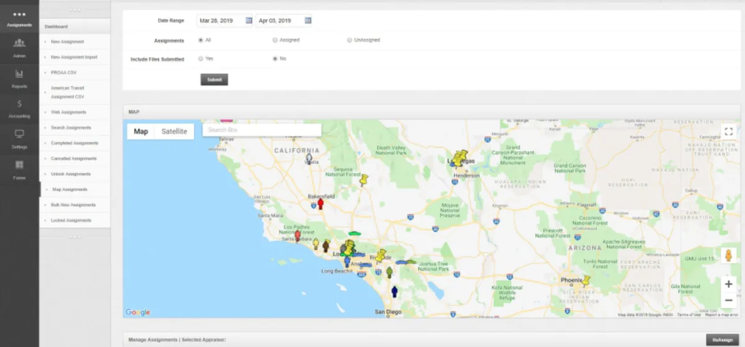This screenshot has width=745, height=347.
Task: Open Bulk New Assignments menu item
Action: [x=75, y=205]
